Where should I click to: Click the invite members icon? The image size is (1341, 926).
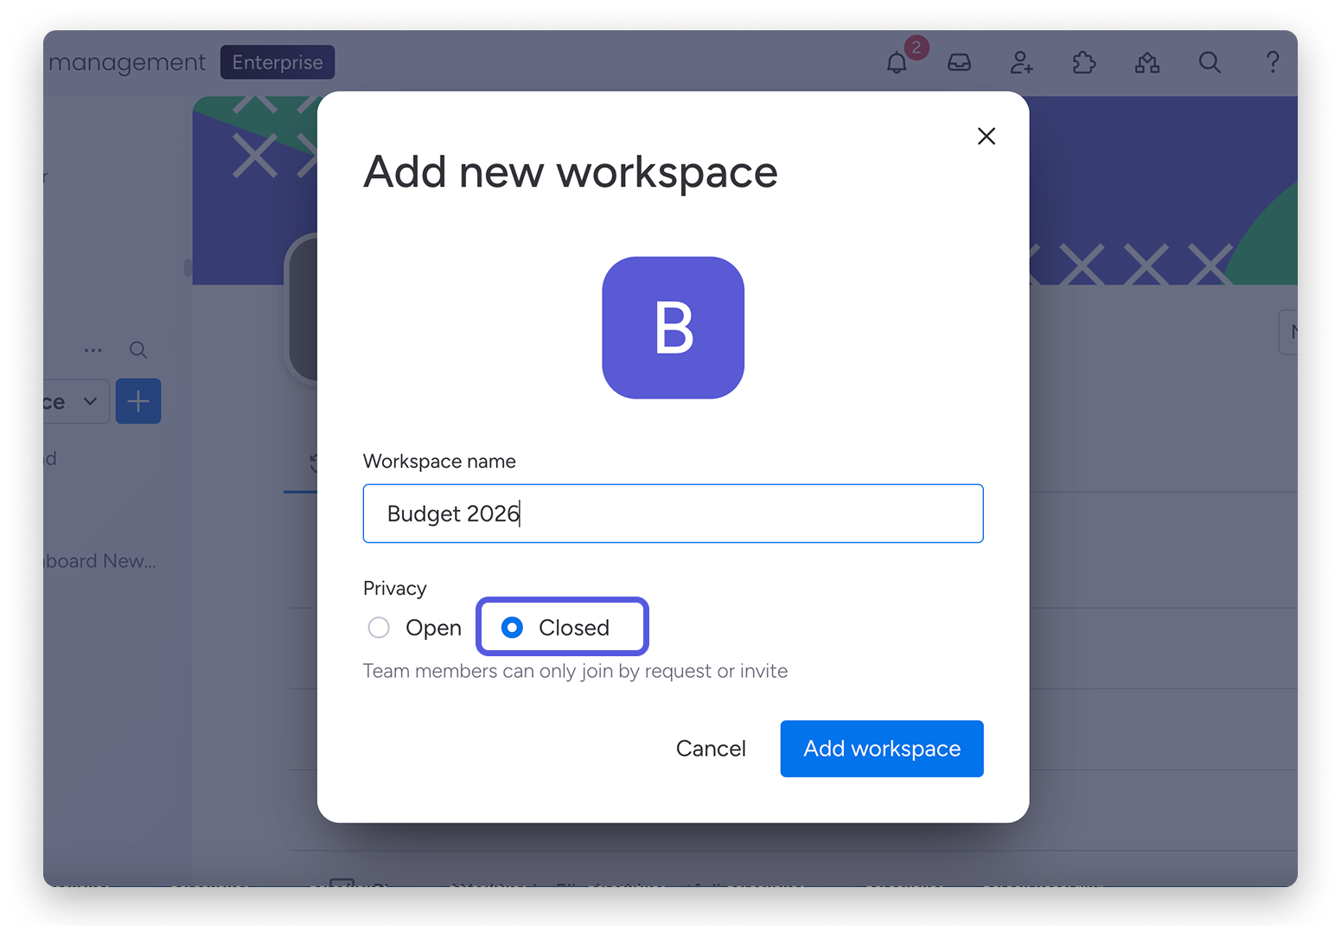1021,62
